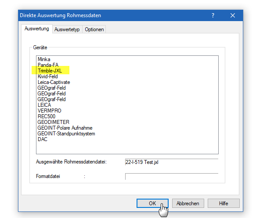Image resolution: width=256 pixels, height=218 pixels.
Task: Pick GEODIMETER from the device list
Action: pyautogui.click(x=54, y=122)
